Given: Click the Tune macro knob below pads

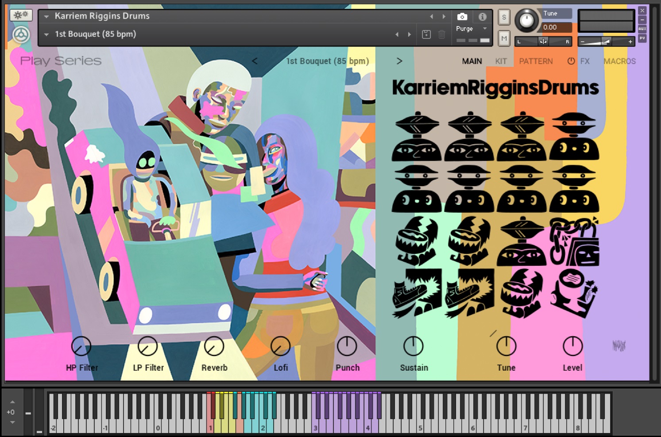Looking at the screenshot, I should (x=506, y=346).
